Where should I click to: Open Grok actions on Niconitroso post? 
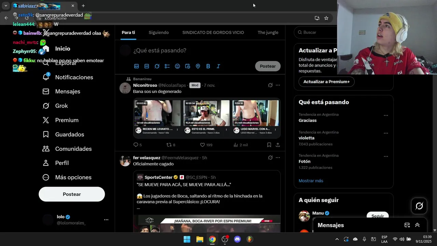(270, 85)
